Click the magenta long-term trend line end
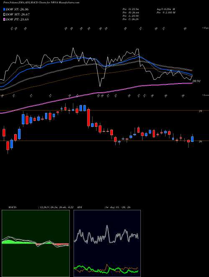Viewport: 209px width, 277px height. 191,83
